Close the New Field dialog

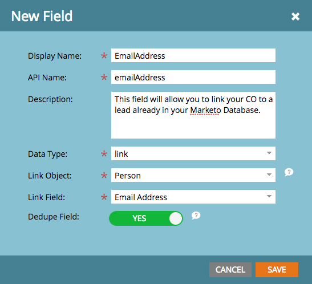[x=295, y=17]
